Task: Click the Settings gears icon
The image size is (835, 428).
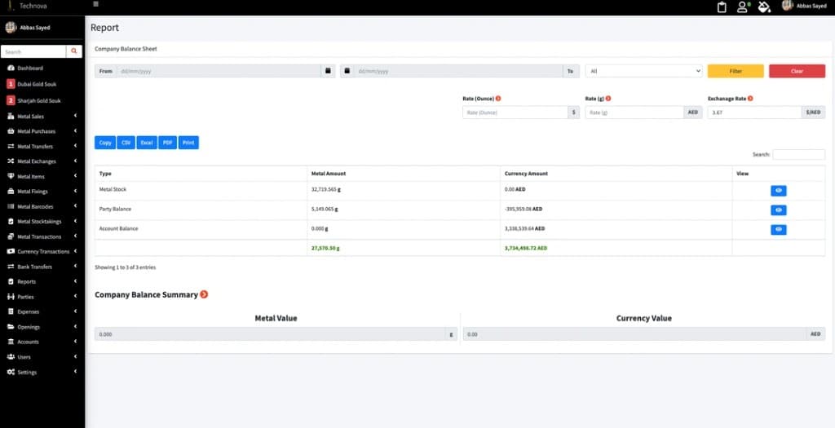Action: (11, 372)
